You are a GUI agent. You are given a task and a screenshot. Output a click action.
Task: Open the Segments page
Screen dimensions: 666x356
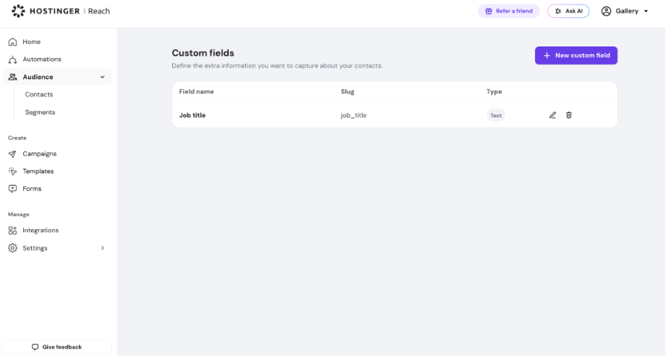coord(40,112)
